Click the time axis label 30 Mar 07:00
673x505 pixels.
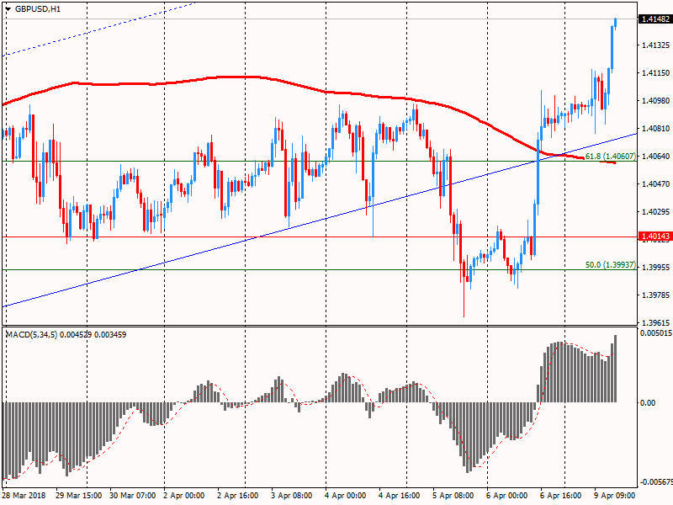(x=133, y=496)
